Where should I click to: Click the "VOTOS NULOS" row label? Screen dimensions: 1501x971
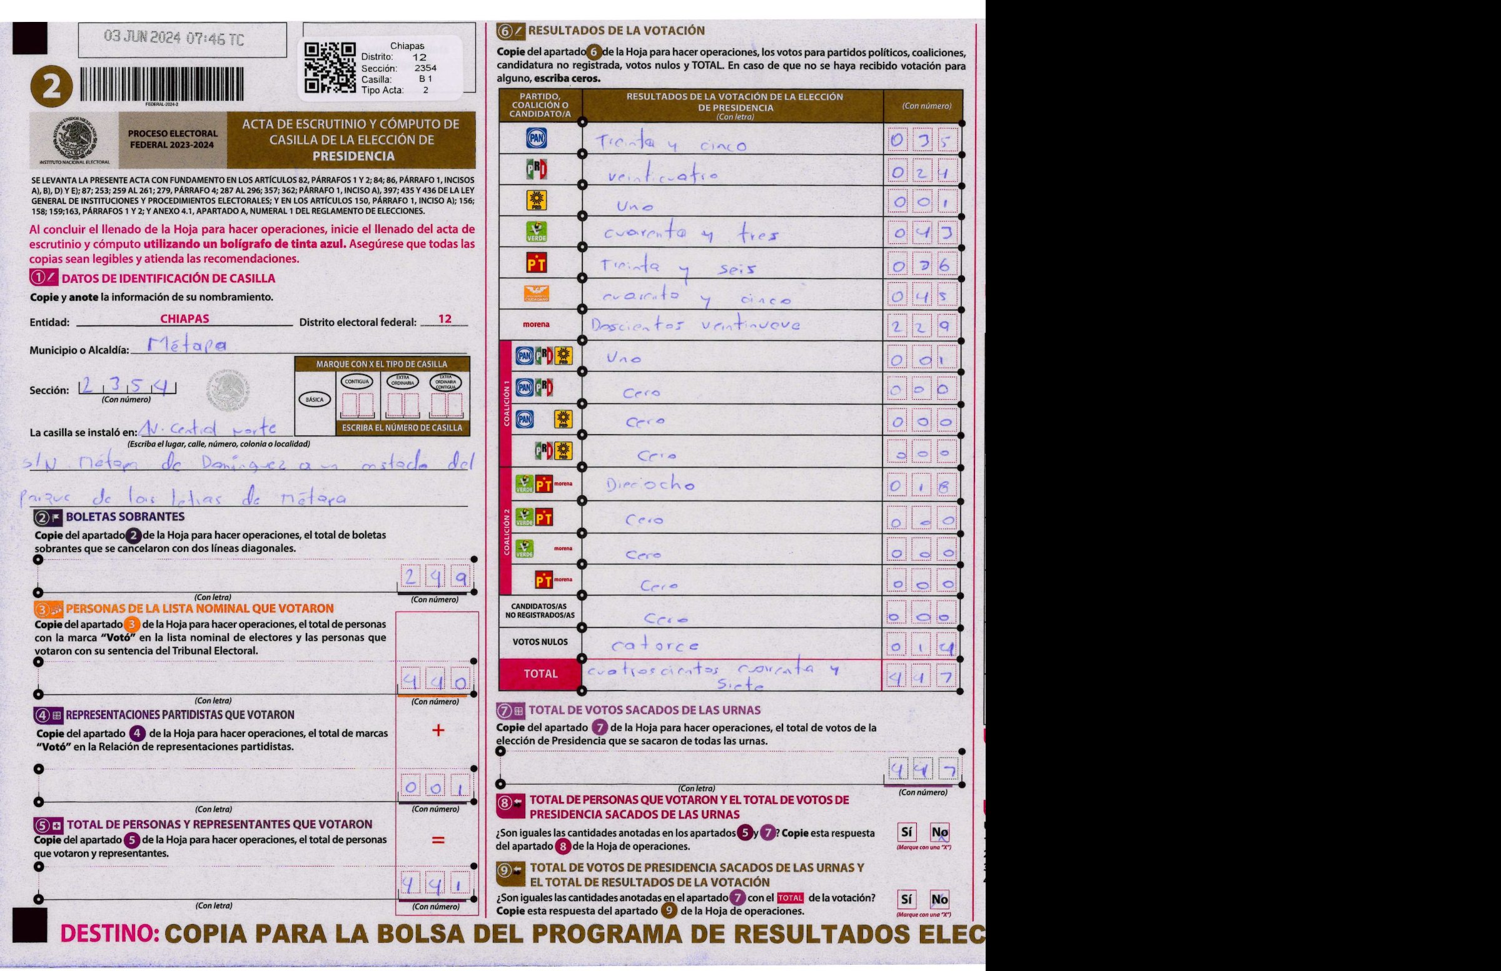coord(540,642)
